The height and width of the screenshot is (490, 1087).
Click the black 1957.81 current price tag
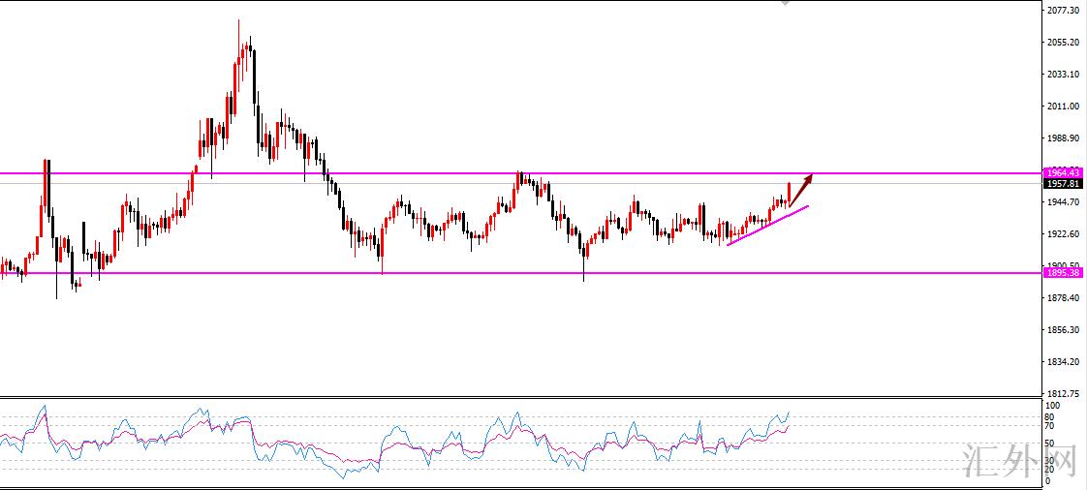(1062, 183)
